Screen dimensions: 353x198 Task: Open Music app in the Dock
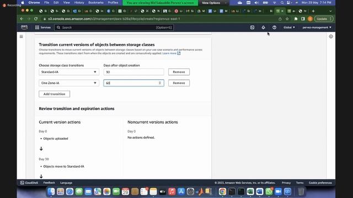172,191
